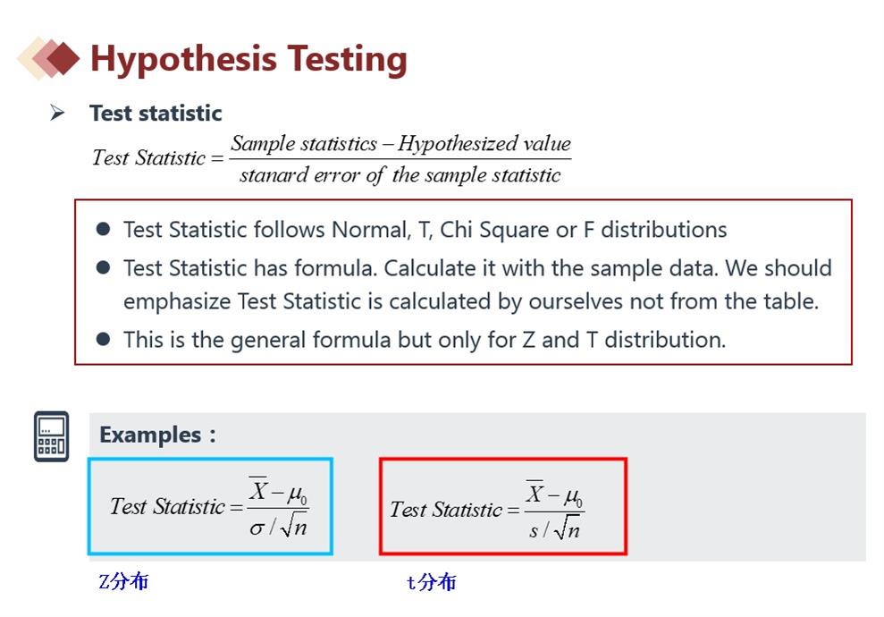884x617 pixels.
Task: Click the bullet about general formula
Action: click(x=425, y=340)
